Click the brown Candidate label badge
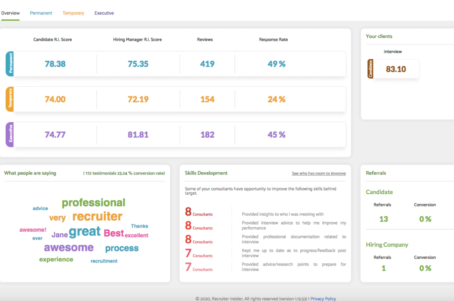The width and height of the screenshot is (454, 302). 370,69
